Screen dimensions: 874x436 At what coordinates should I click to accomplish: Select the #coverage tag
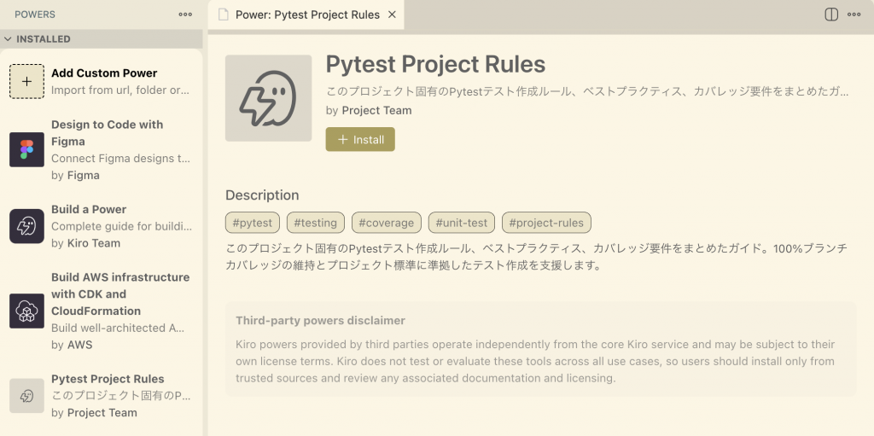click(387, 223)
